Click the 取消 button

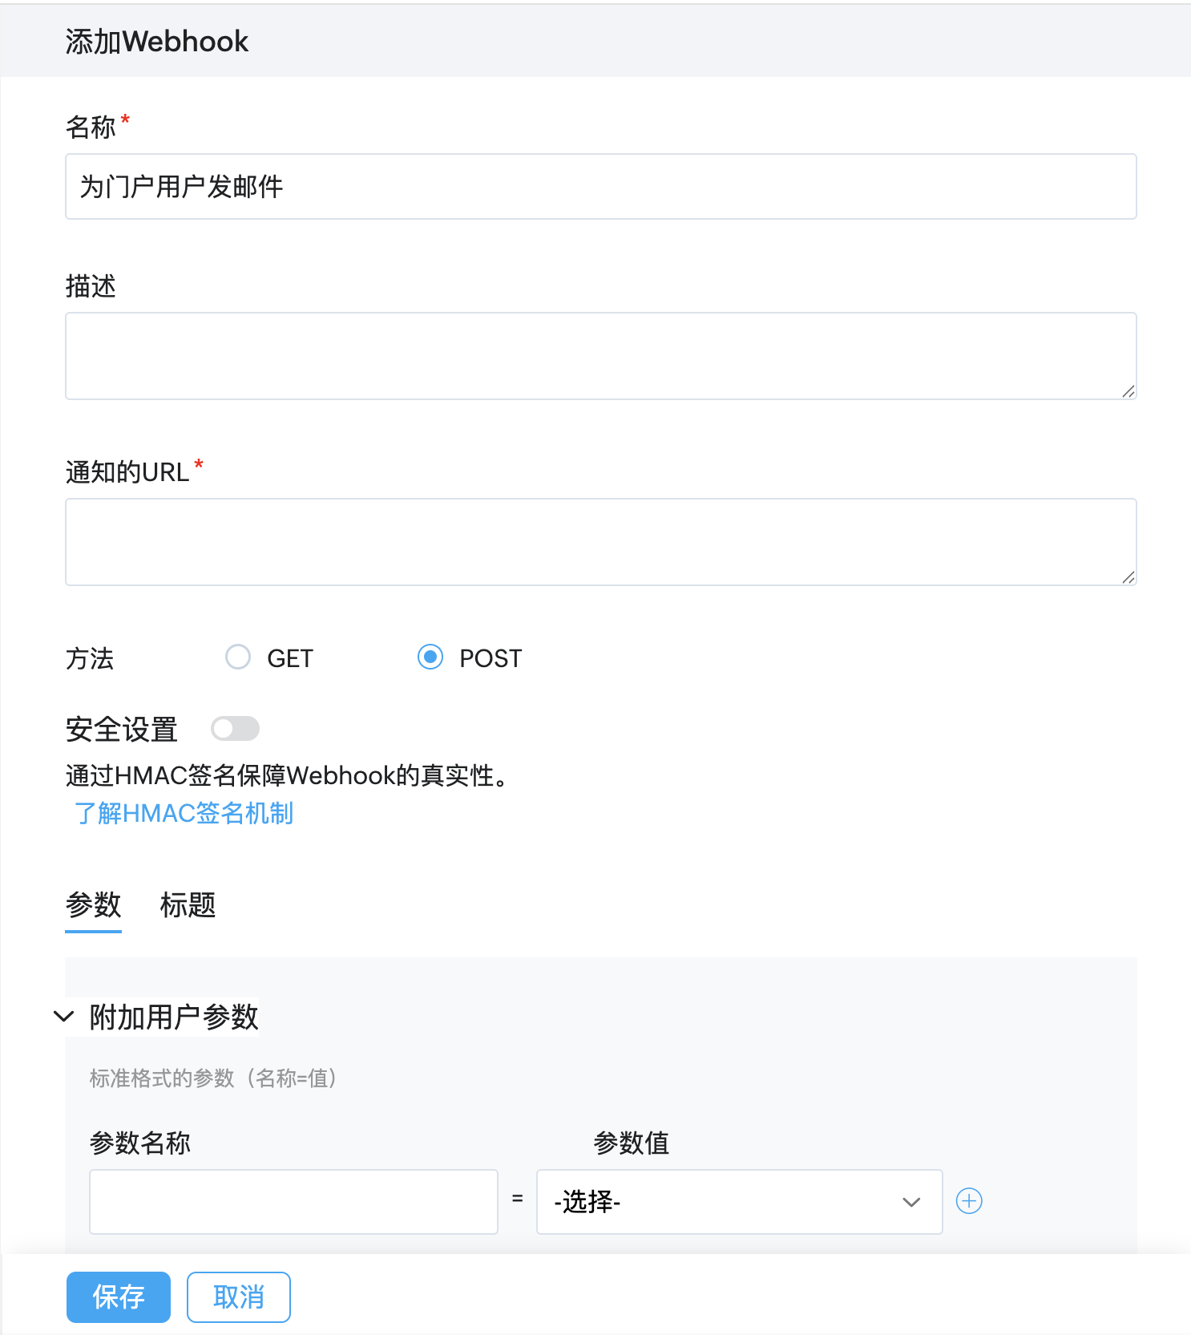point(238,1297)
